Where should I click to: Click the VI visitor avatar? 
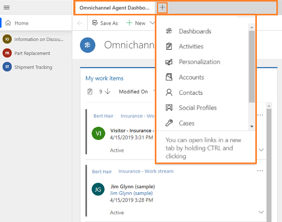point(98,133)
